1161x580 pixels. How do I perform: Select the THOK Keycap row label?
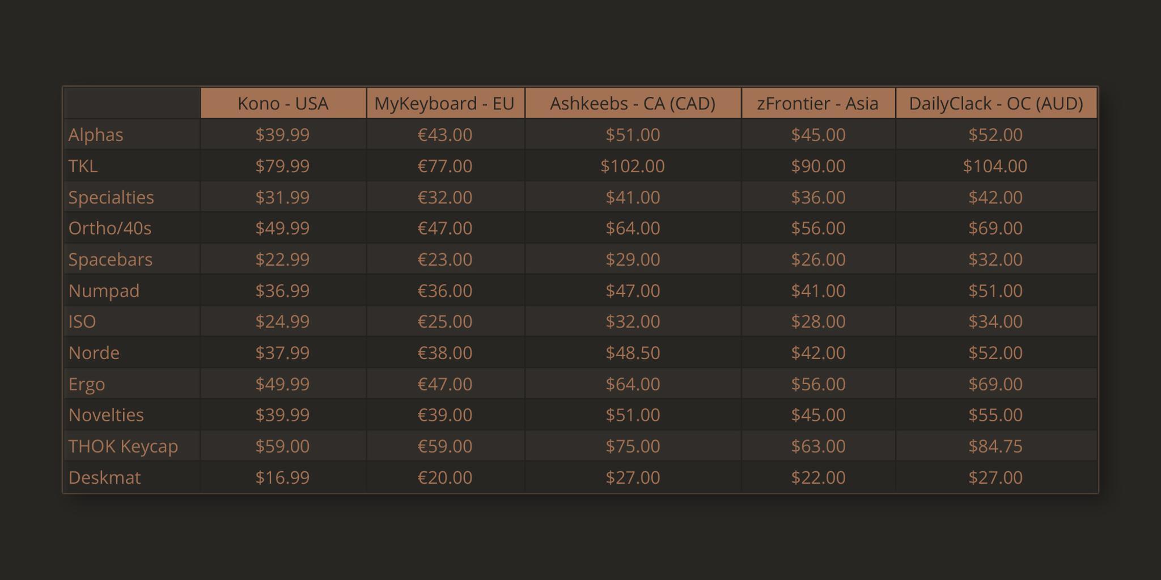click(x=123, y=446)
